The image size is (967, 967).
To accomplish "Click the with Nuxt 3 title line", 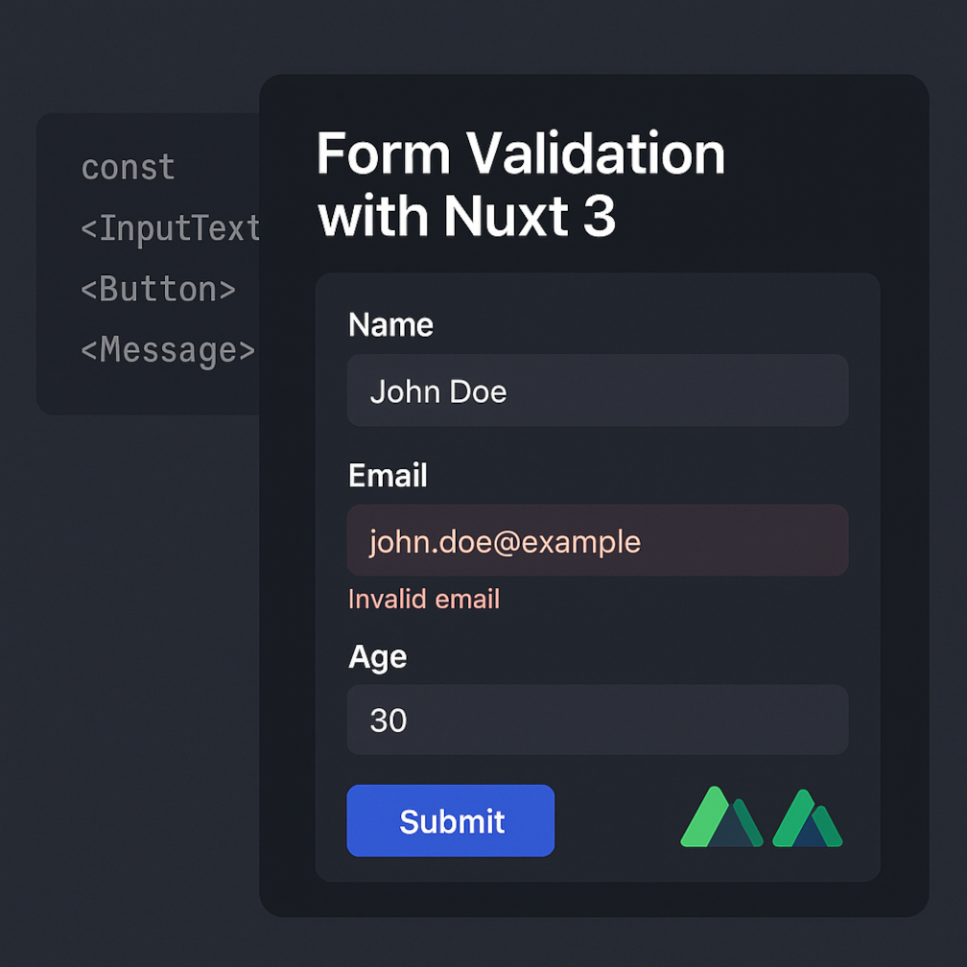I will click(466, 215).
